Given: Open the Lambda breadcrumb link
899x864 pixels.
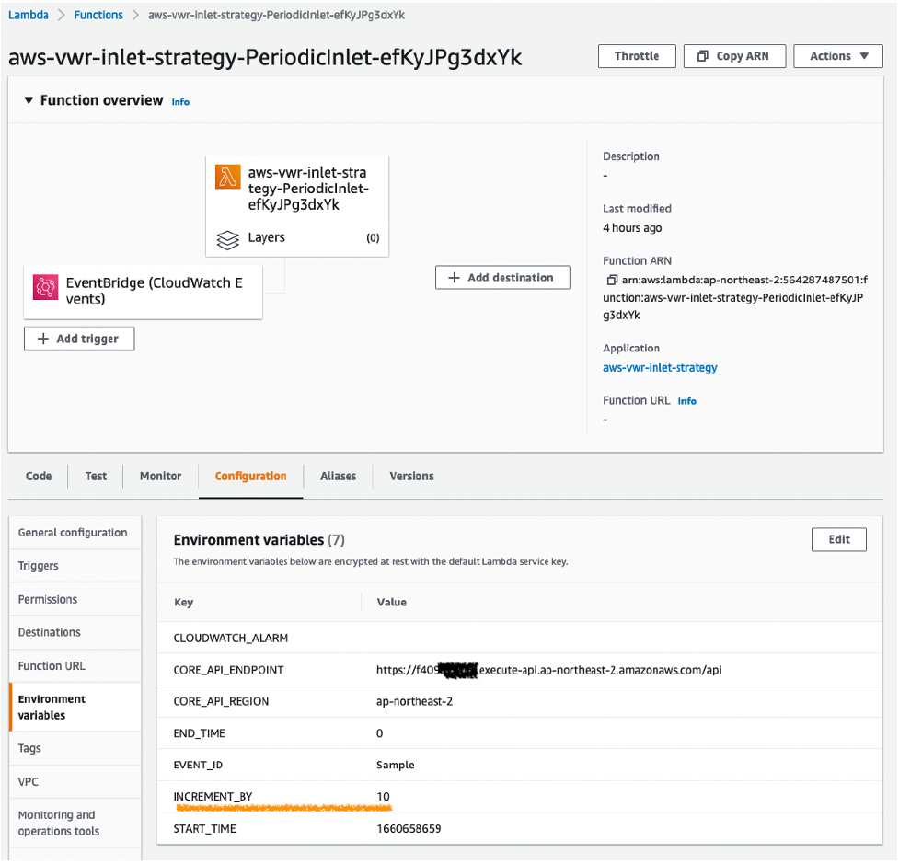Looking at the screenshot, I should 29,15.
